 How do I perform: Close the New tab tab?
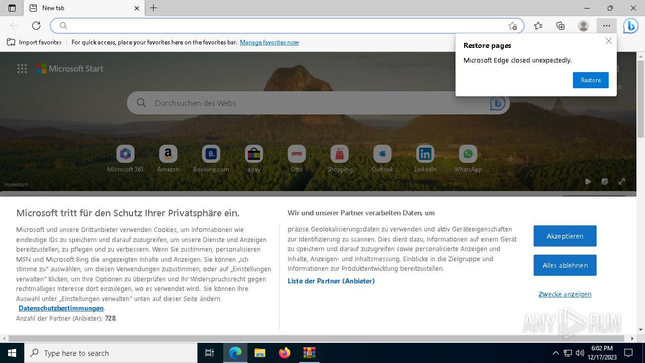(137, 8)
